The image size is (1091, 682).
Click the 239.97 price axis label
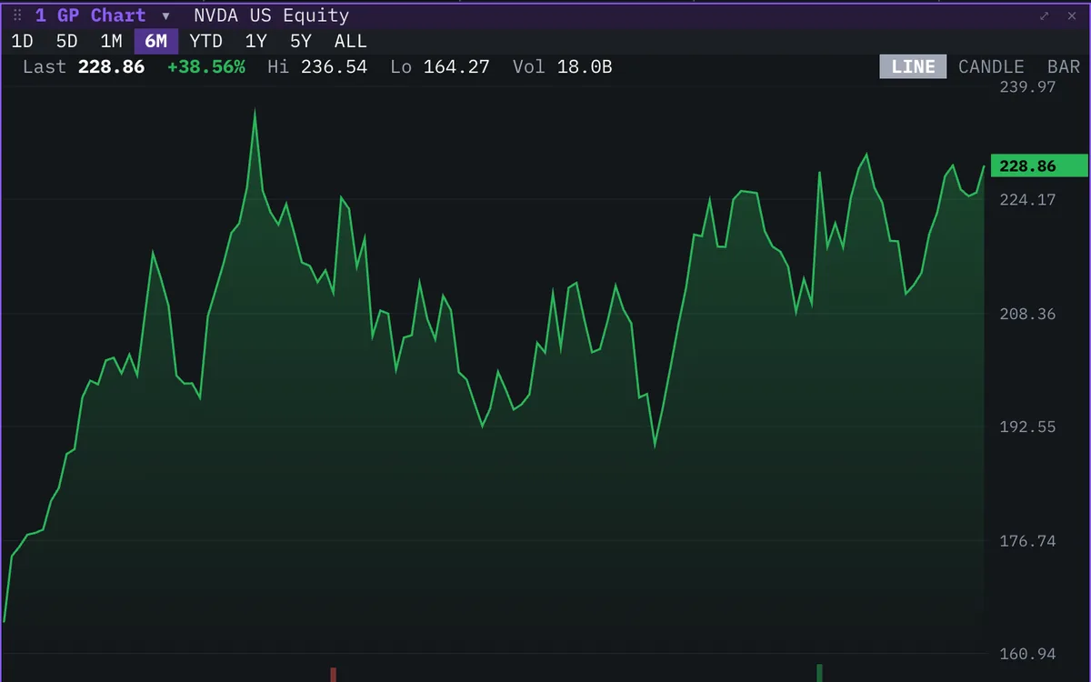(x=1027, y=86)
